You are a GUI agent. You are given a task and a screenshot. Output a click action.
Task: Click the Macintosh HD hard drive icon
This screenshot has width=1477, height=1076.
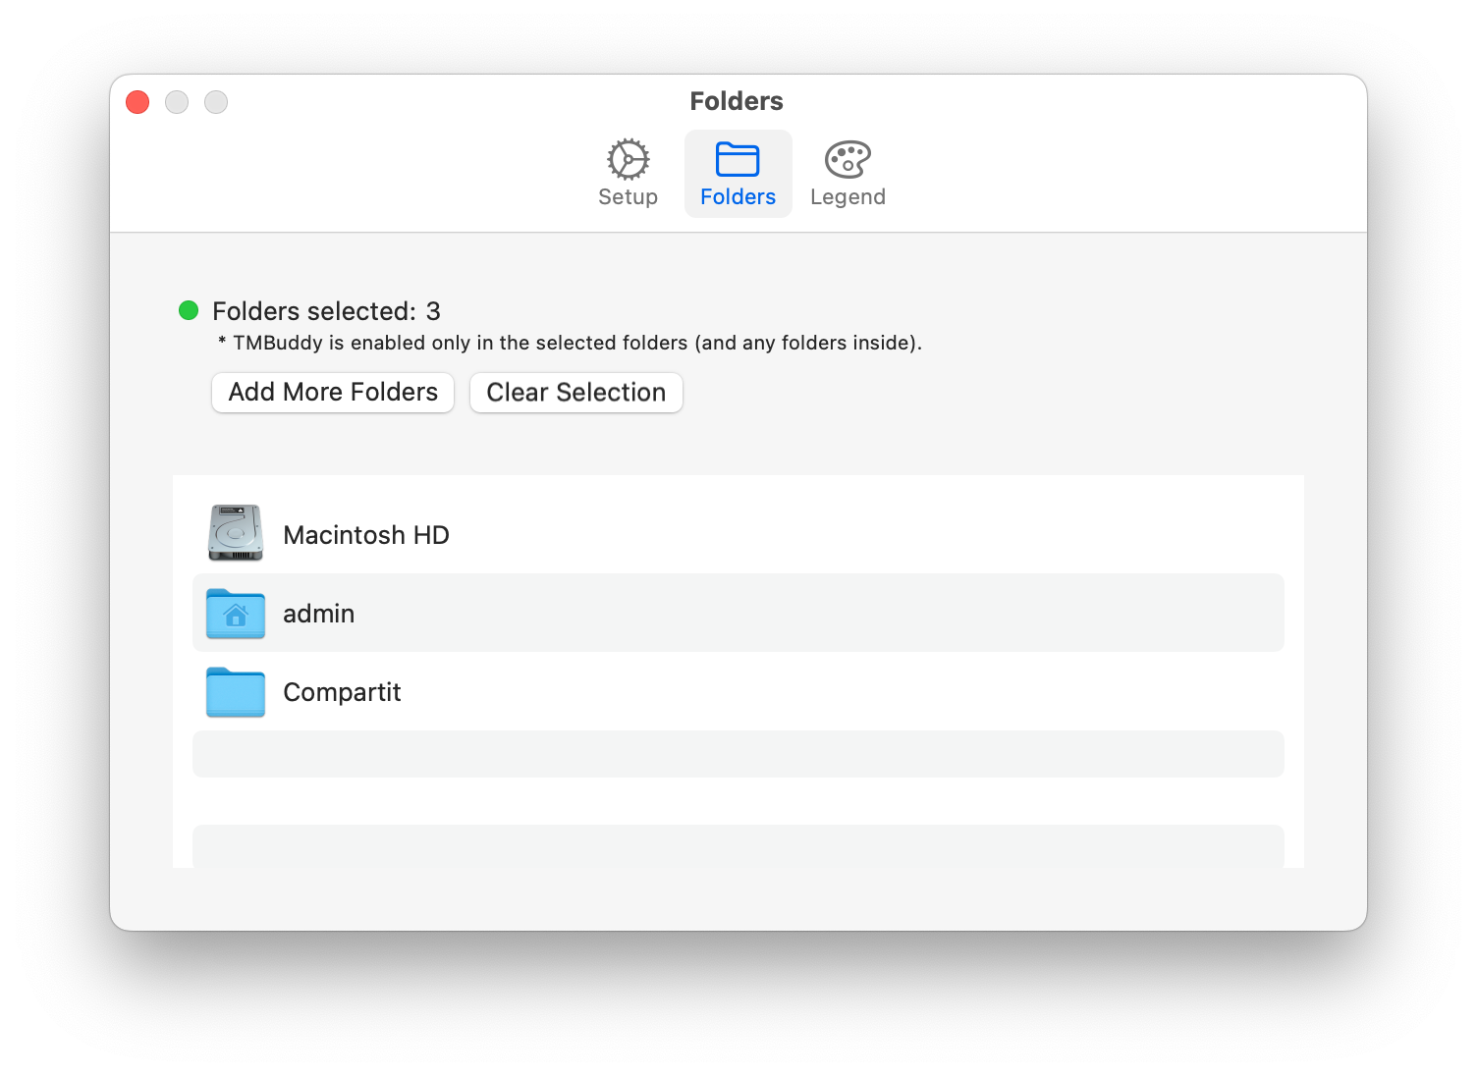[x=236, y=534]
